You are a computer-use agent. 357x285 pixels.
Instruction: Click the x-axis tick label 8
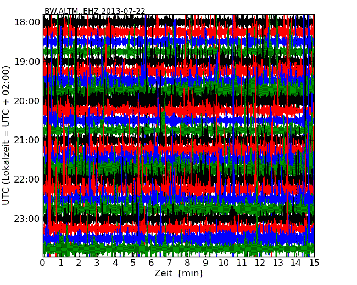[x=187, y=263]
